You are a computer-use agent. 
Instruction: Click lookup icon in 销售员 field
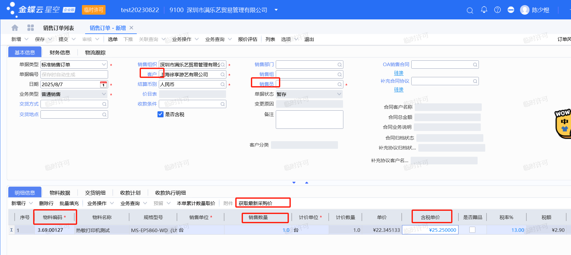coord(340,84)
